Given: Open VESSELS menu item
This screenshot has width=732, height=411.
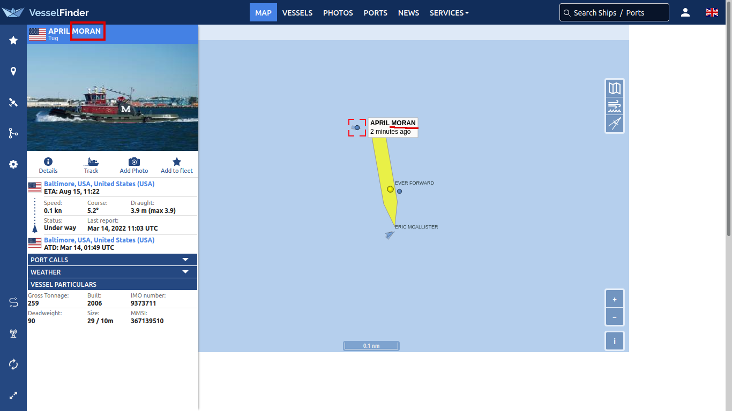Looking at the screenshot, I should (297, 12).
